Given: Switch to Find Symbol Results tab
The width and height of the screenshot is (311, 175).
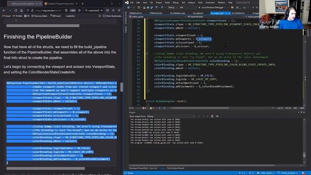Looking at the screenshot, I should (x=176, y=168).
